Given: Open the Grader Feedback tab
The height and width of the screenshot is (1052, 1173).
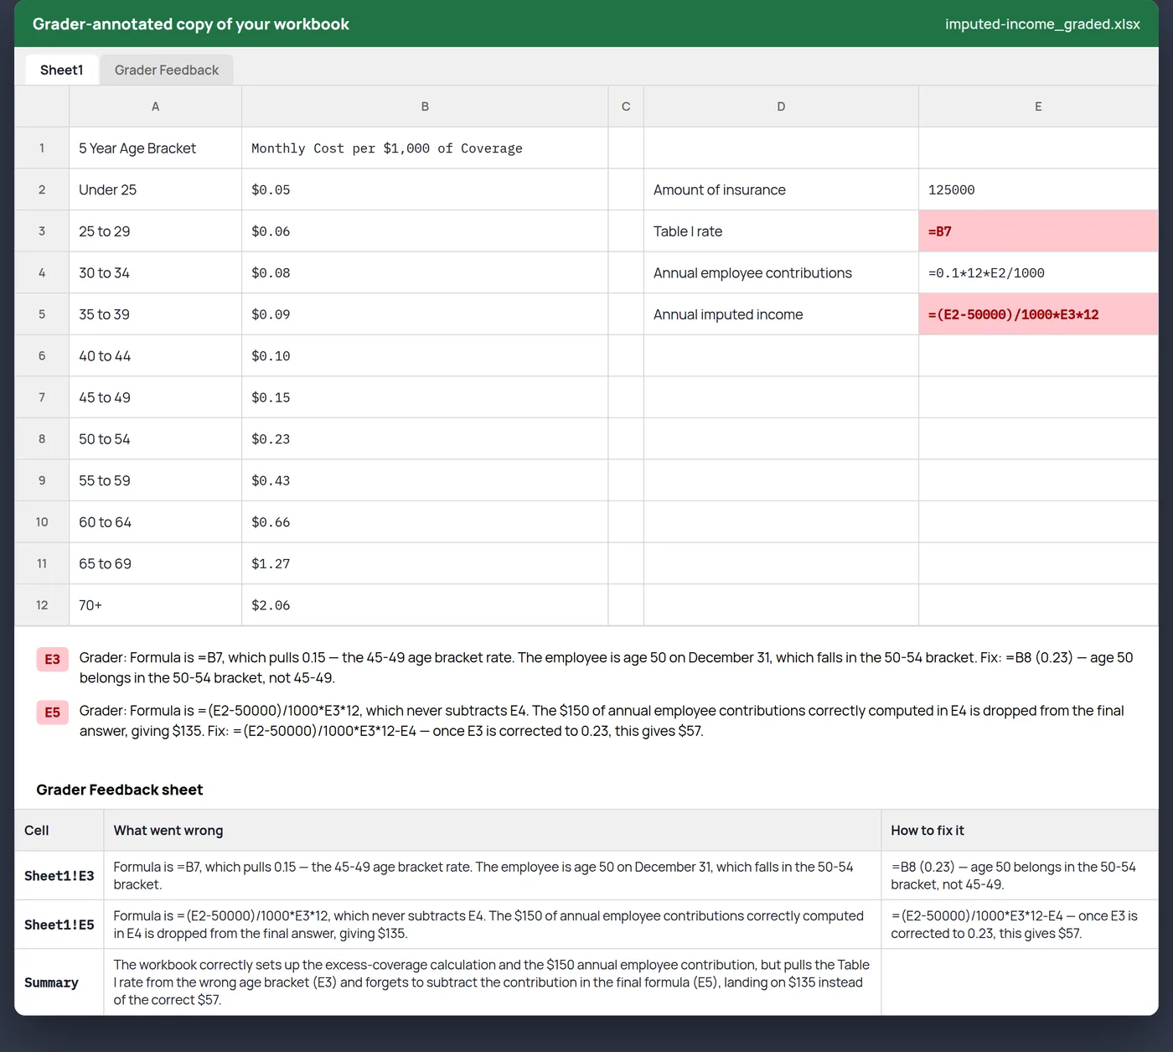Looking at the screenshot, I should (167, 70).
